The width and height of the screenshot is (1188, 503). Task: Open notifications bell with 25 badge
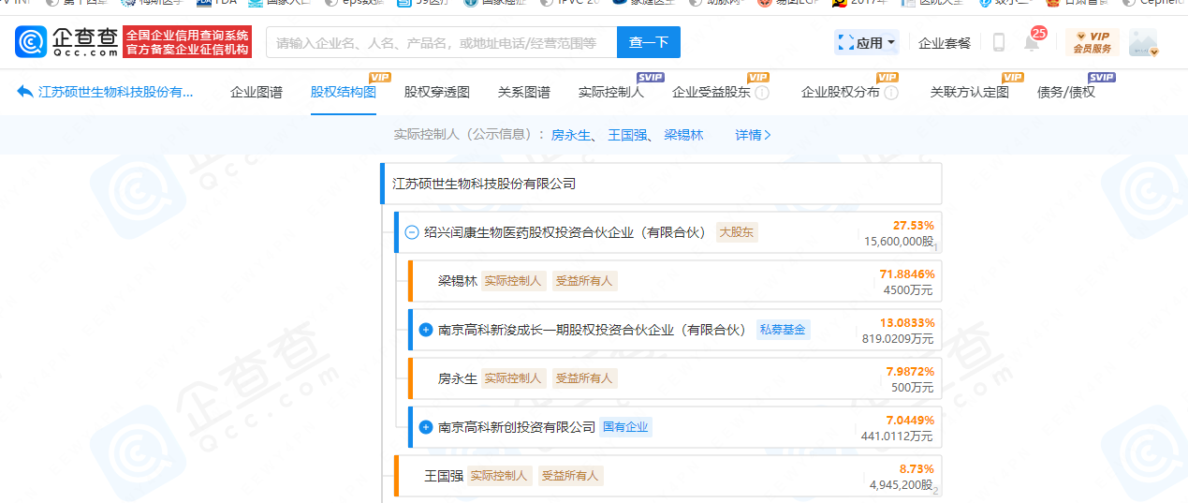[x=1032, y=41]
